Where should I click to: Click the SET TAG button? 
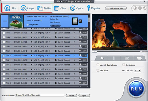point(55,26)
